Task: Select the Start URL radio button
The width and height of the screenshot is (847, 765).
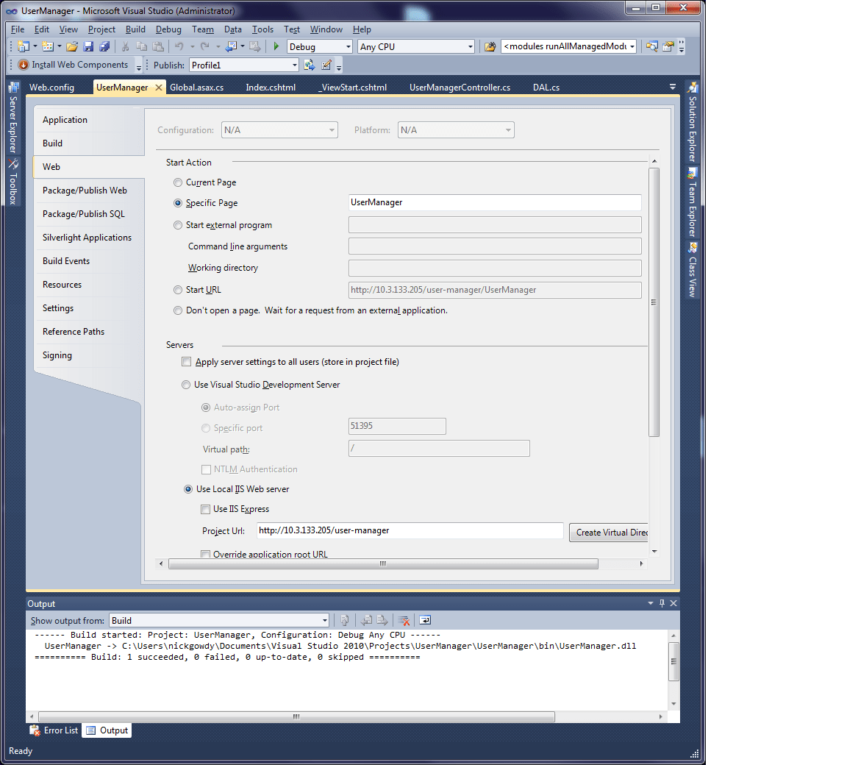Action: coord(178,290)
